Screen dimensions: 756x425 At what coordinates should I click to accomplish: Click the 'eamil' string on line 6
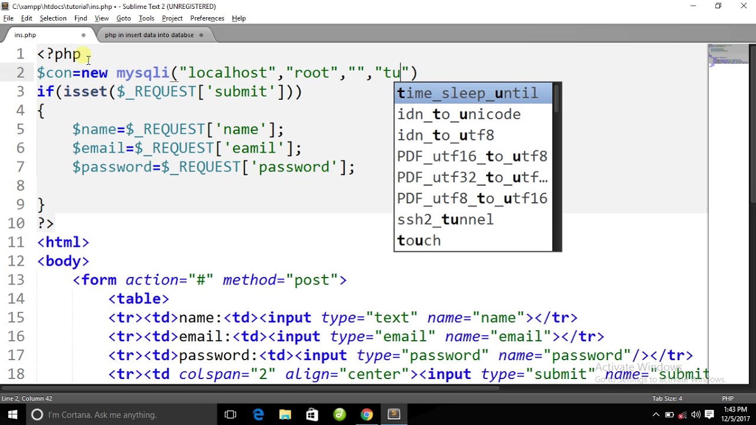pos(254,148)
